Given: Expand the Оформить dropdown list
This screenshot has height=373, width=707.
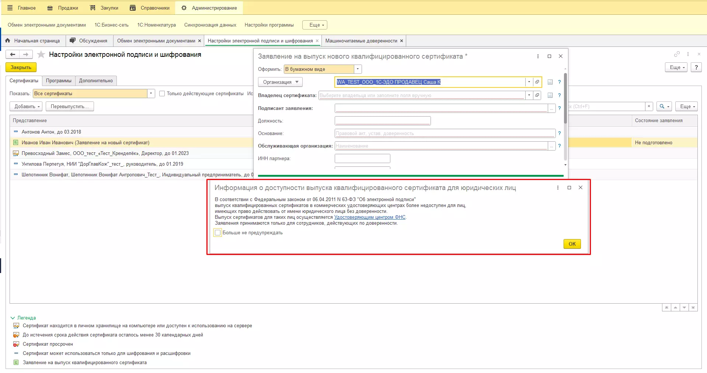Looking at the screenshot, I should click(x=358, y=69).
